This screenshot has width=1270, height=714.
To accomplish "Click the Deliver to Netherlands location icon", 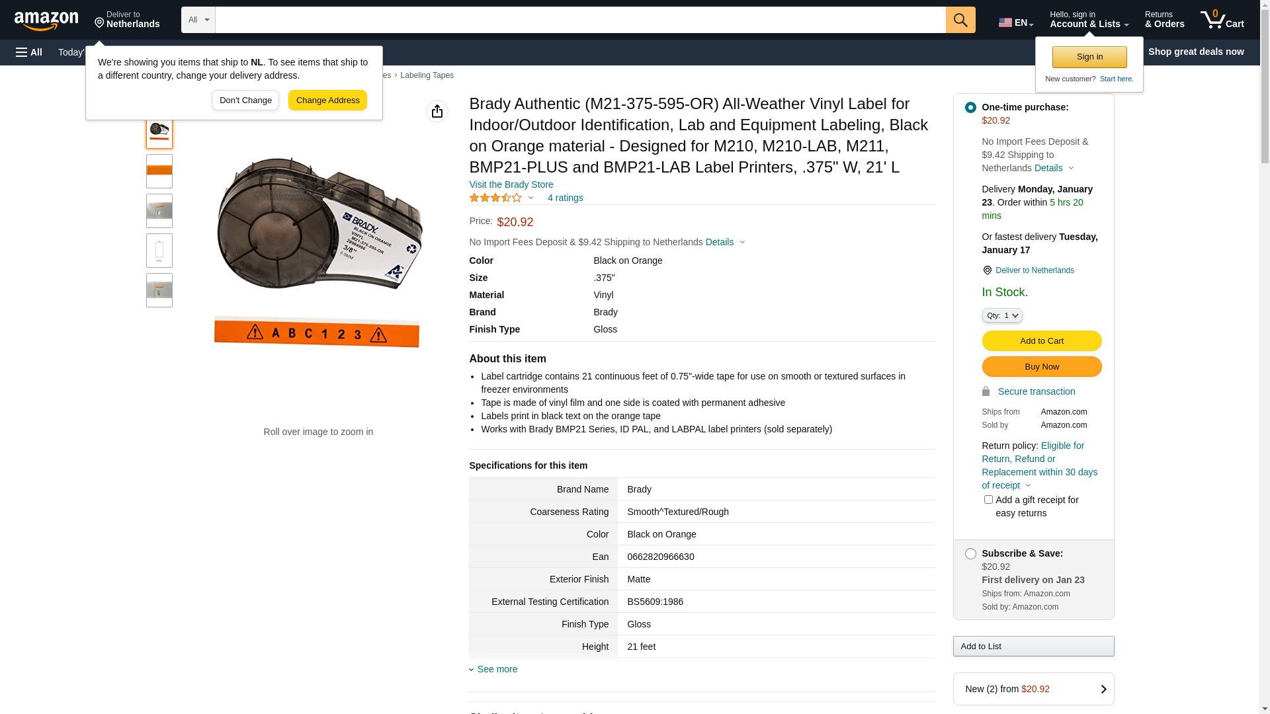I will click(x=100, y=24).
